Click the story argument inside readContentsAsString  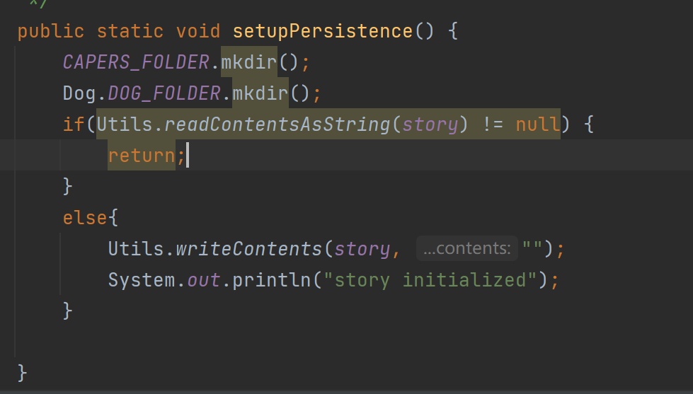coord(430,124)
